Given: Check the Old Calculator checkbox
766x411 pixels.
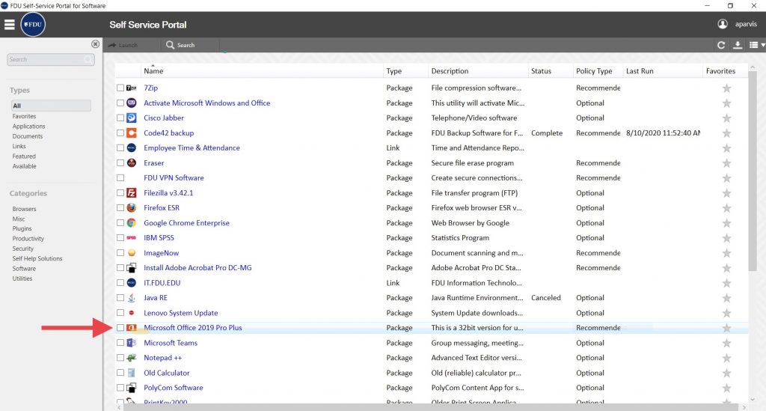Looking at the screenshot, I should 120,373.
